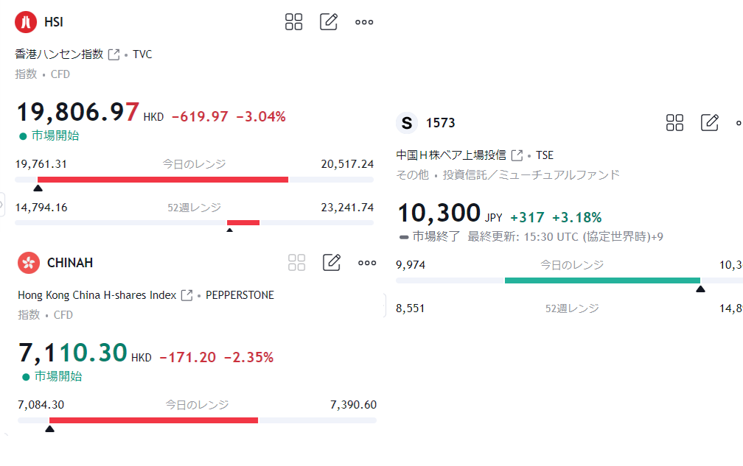This screenshot has height=466, width=743.
Task: Click the green 1573 今日のレンジ bar
Action: (x=602, y=280)
